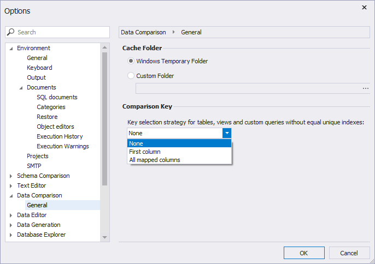375x264 pixels.
Task: Select Windows Temporary Folder radio button
Action: pyautogui.click(x=131, y=61)
